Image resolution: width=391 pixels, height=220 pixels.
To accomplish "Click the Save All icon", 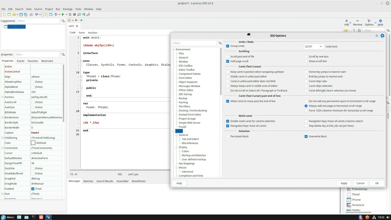I will (x=26, y=14).
